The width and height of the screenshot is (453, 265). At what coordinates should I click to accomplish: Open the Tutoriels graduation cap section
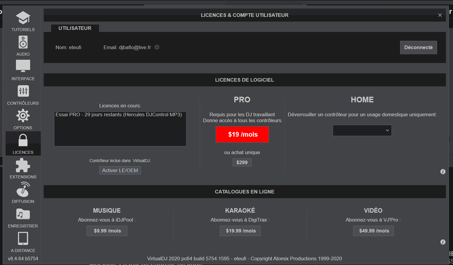pos(23,21)
